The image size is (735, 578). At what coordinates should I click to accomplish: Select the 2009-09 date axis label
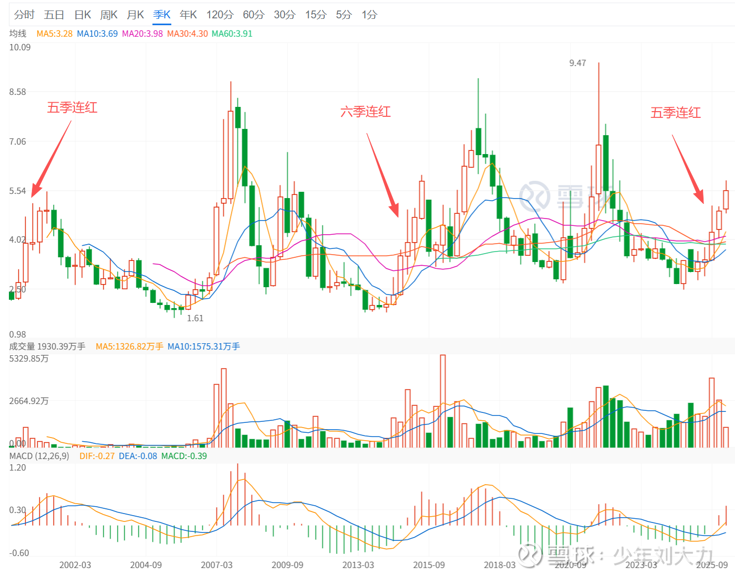click(x=287, y=565)
